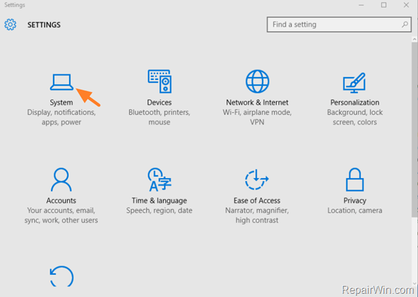Click the System label
This screenshot has height=297, width=418.
click(x=61, y=103)
